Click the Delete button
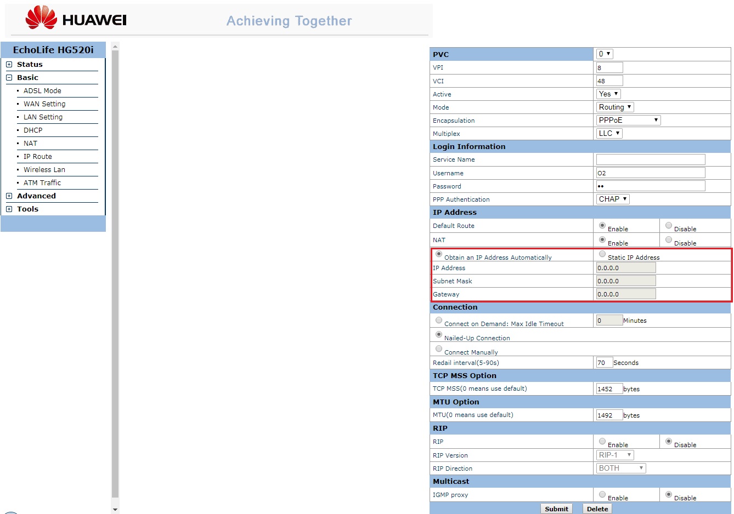734x514 pixels. [597, 509]
